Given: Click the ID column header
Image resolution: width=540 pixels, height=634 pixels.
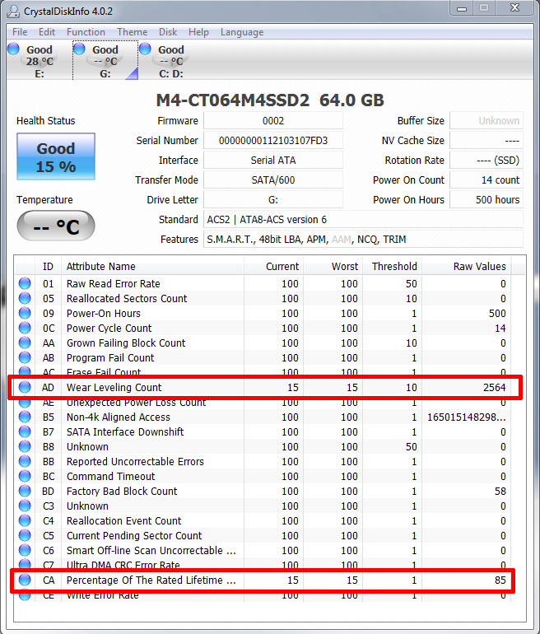Looking at the screenshot, I should tap(48, 267).
